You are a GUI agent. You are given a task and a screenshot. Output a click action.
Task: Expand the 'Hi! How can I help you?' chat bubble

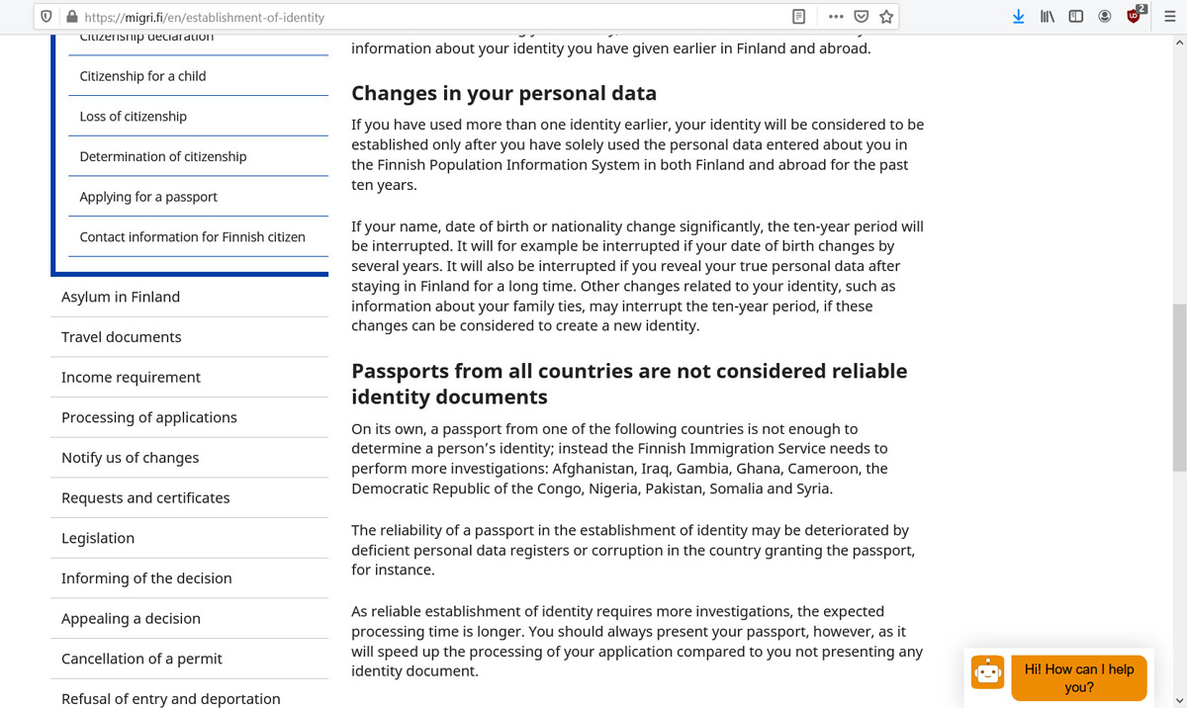(x=1079, y=677)
